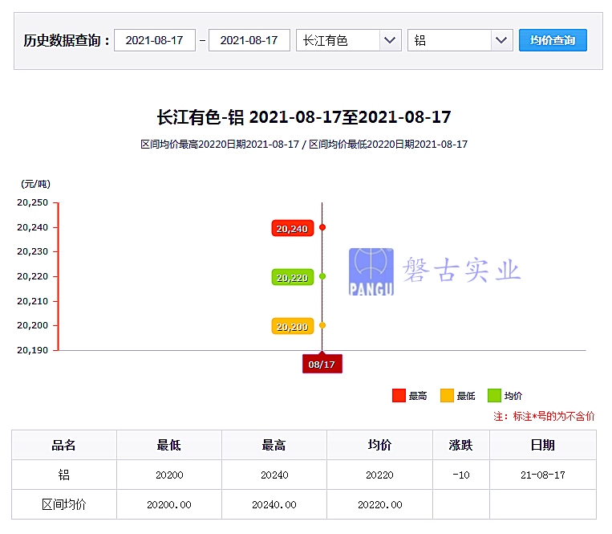The width and height of the screenshot is (612, 534).
Task: Click the red highest price data point
Action: click(322, 227)
